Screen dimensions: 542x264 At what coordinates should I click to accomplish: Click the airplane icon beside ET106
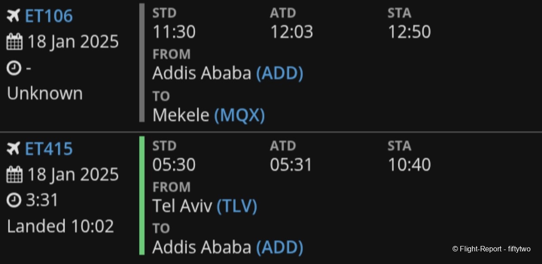point(14,16)
